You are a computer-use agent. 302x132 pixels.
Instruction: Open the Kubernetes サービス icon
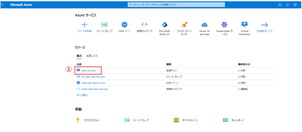[x=224, y=25]
